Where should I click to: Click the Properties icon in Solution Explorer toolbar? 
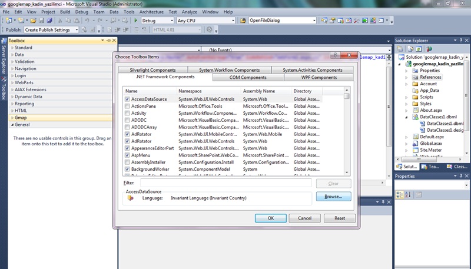(400, 49)
